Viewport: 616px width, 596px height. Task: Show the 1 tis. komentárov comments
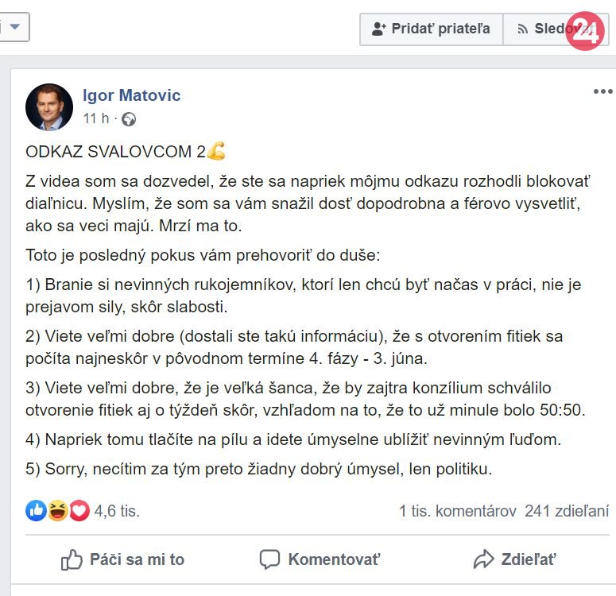click(x=458, y=511)
